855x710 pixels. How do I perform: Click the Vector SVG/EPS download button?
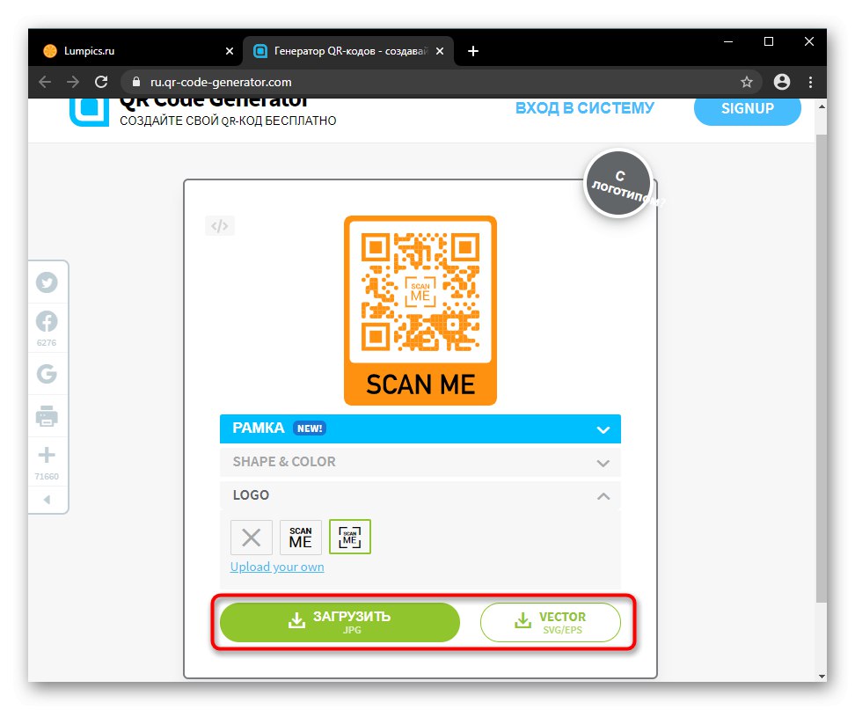[x=550, y=622]
